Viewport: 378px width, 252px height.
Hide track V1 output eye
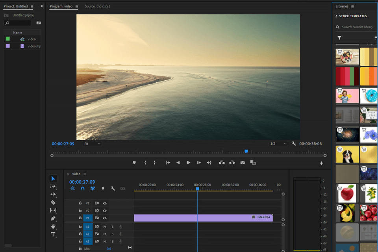(x=105, y=218)
